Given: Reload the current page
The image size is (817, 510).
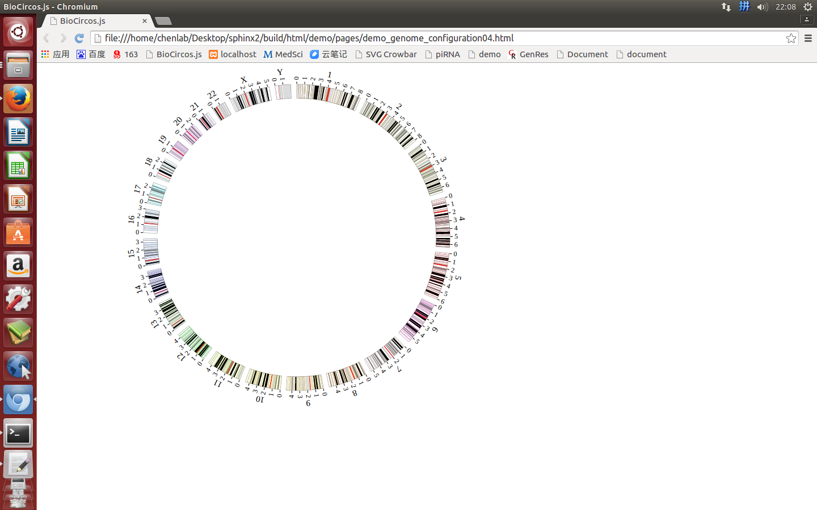Looking at the screenshot, I should click(79, 38).
